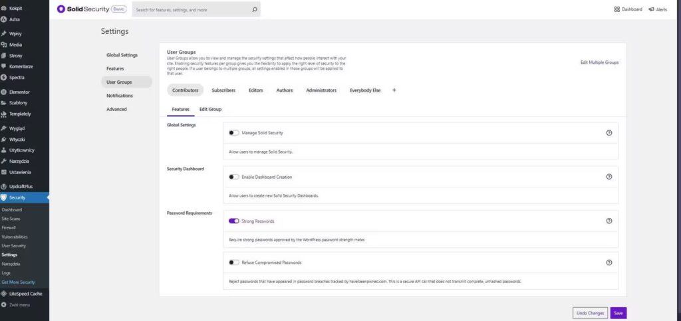The image size is (681, 321).
Task: Open Firewall submenu item
Action: [x=9, y=227]
